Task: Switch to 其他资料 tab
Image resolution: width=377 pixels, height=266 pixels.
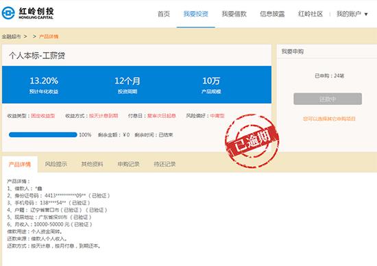Action: 92,164
